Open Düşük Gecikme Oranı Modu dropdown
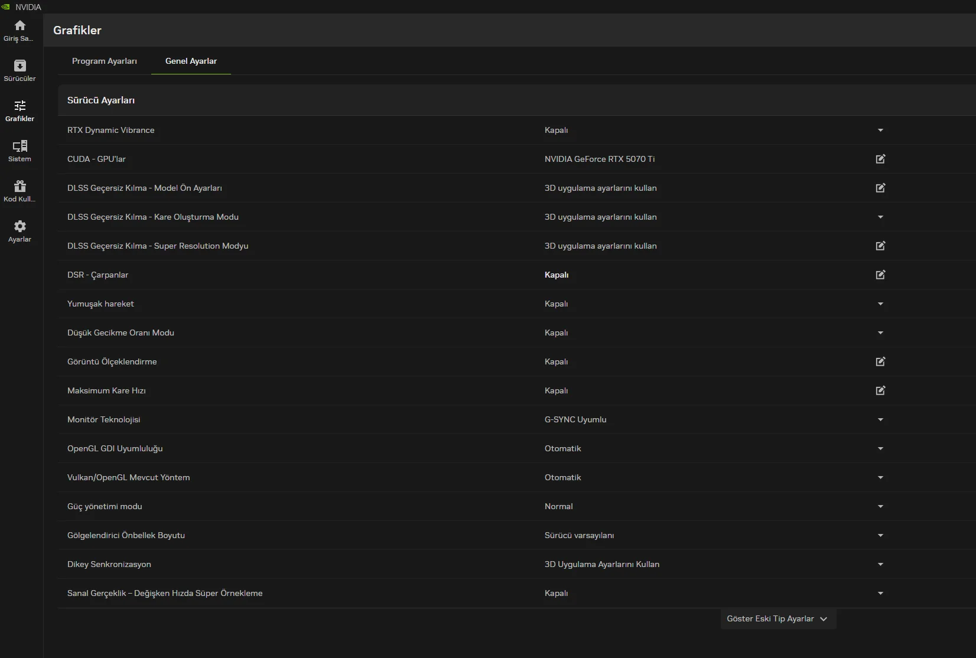Screen dimensions: 976x658 coord(880,333)
